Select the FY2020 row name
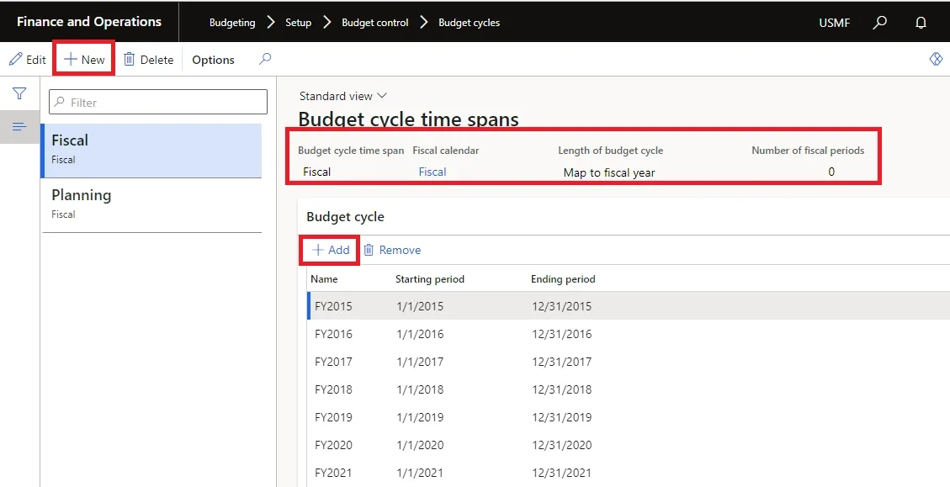Viewport: 950px width, 487px height. [x=333, y=445]
